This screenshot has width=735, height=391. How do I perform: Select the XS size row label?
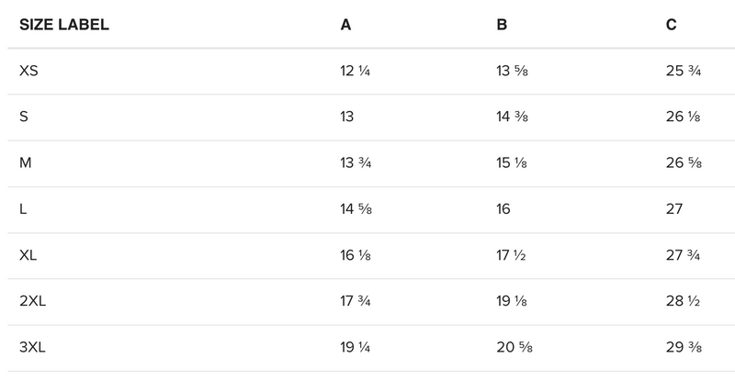[28, 71]
